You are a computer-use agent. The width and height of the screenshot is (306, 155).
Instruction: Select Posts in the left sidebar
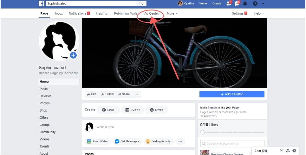point(43,89)
